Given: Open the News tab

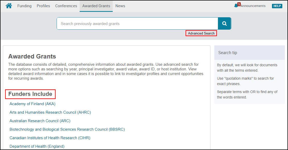Looking at the screenshot, I should click(120, 6).
